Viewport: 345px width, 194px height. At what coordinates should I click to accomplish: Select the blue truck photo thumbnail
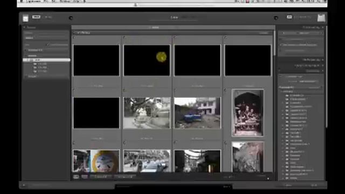click(197, 113)
